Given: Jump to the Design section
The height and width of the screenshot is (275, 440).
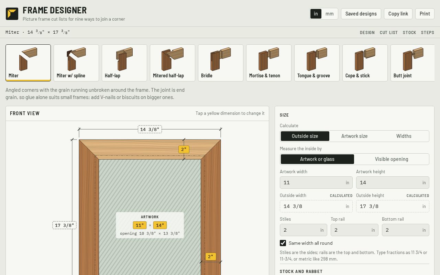Looking at the screenshot, I should click(367, 32).
